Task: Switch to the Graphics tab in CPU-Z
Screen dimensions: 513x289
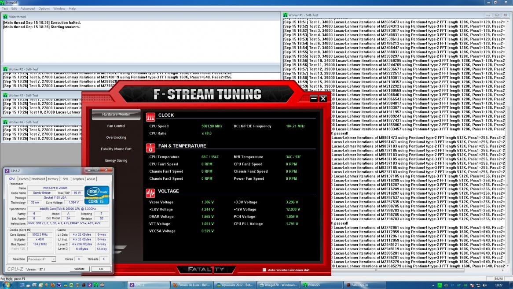Action: (78, 179)
